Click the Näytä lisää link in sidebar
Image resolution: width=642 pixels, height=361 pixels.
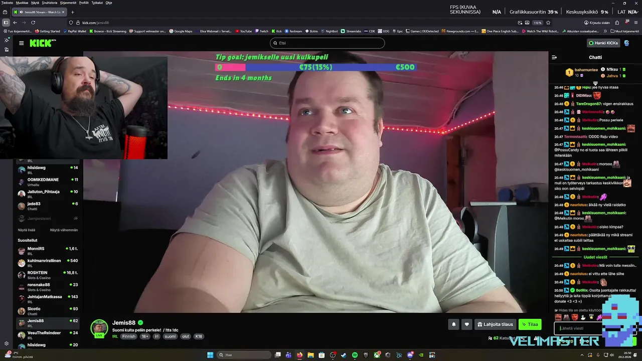(x=27, y=230)
